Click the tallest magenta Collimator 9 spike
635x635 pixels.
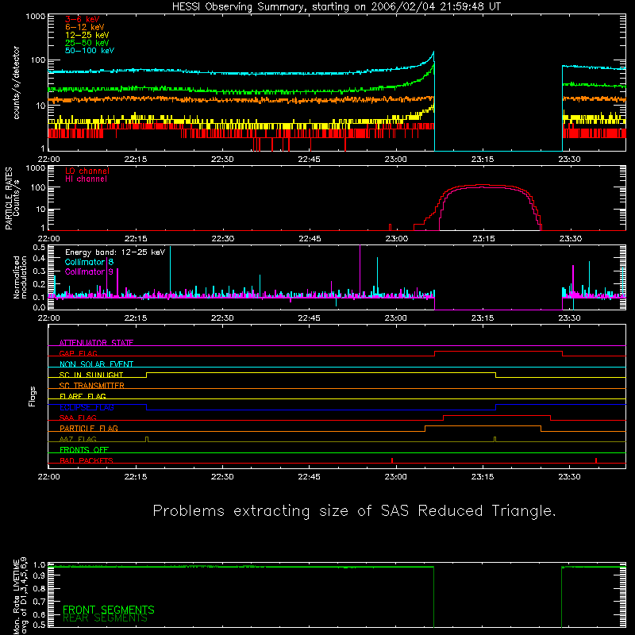coord(360,271)
